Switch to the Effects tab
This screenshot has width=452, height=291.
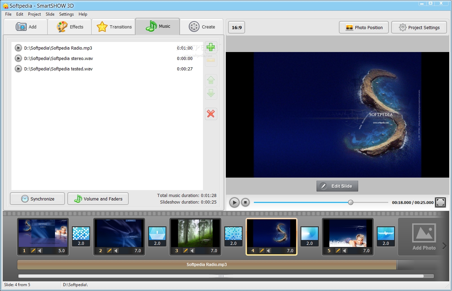click(x=69, y=27)
